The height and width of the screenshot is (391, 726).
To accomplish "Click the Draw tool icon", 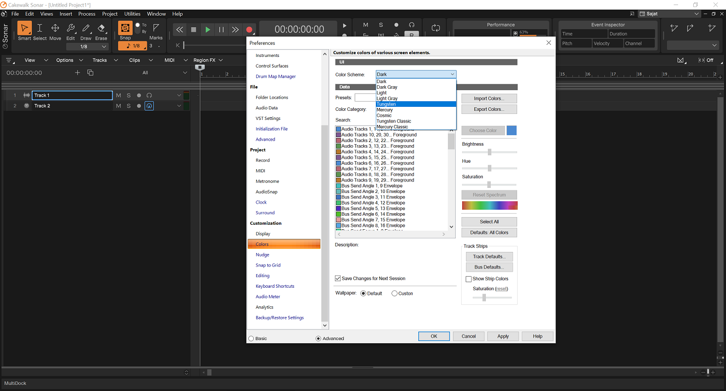I will [x=86, y=29].
